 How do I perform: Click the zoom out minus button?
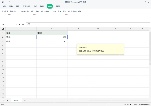139,105
